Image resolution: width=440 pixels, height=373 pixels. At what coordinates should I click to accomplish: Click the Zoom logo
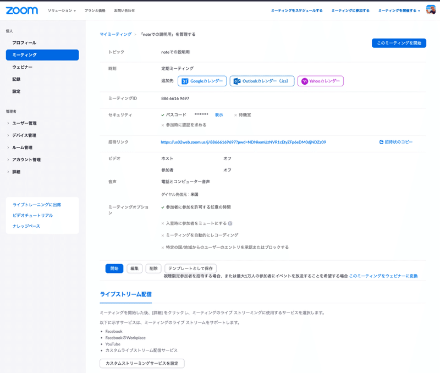pos(22,10)
